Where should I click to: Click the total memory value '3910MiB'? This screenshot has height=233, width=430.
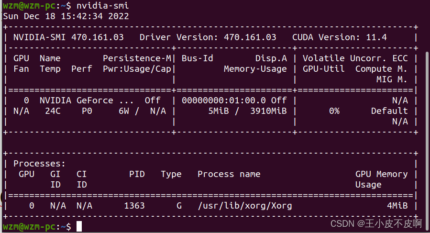pos(268,111)
